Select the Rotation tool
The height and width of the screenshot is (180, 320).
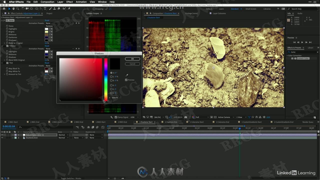(x=23, y=8)
